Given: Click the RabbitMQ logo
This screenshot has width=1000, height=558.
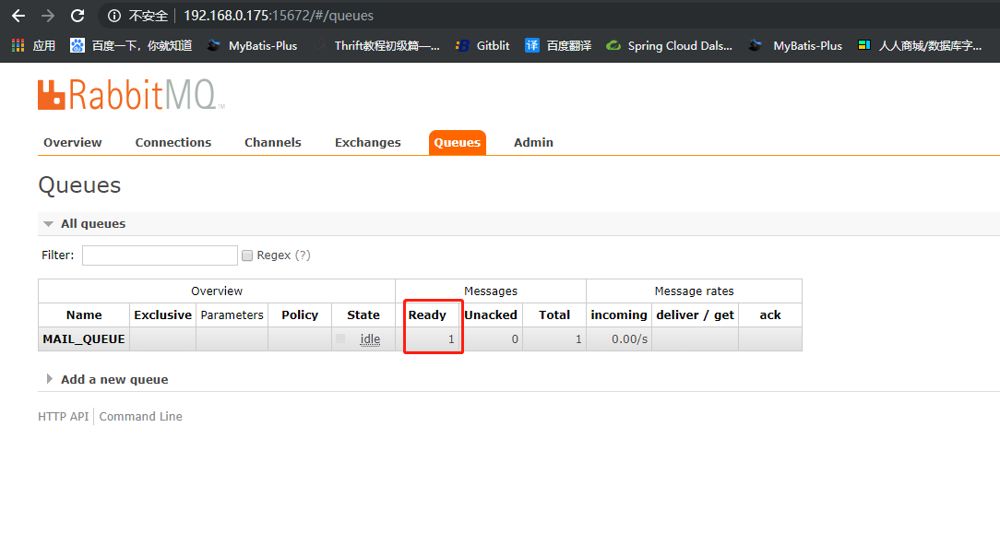Looking at the screenshot, I should point(131,95).
